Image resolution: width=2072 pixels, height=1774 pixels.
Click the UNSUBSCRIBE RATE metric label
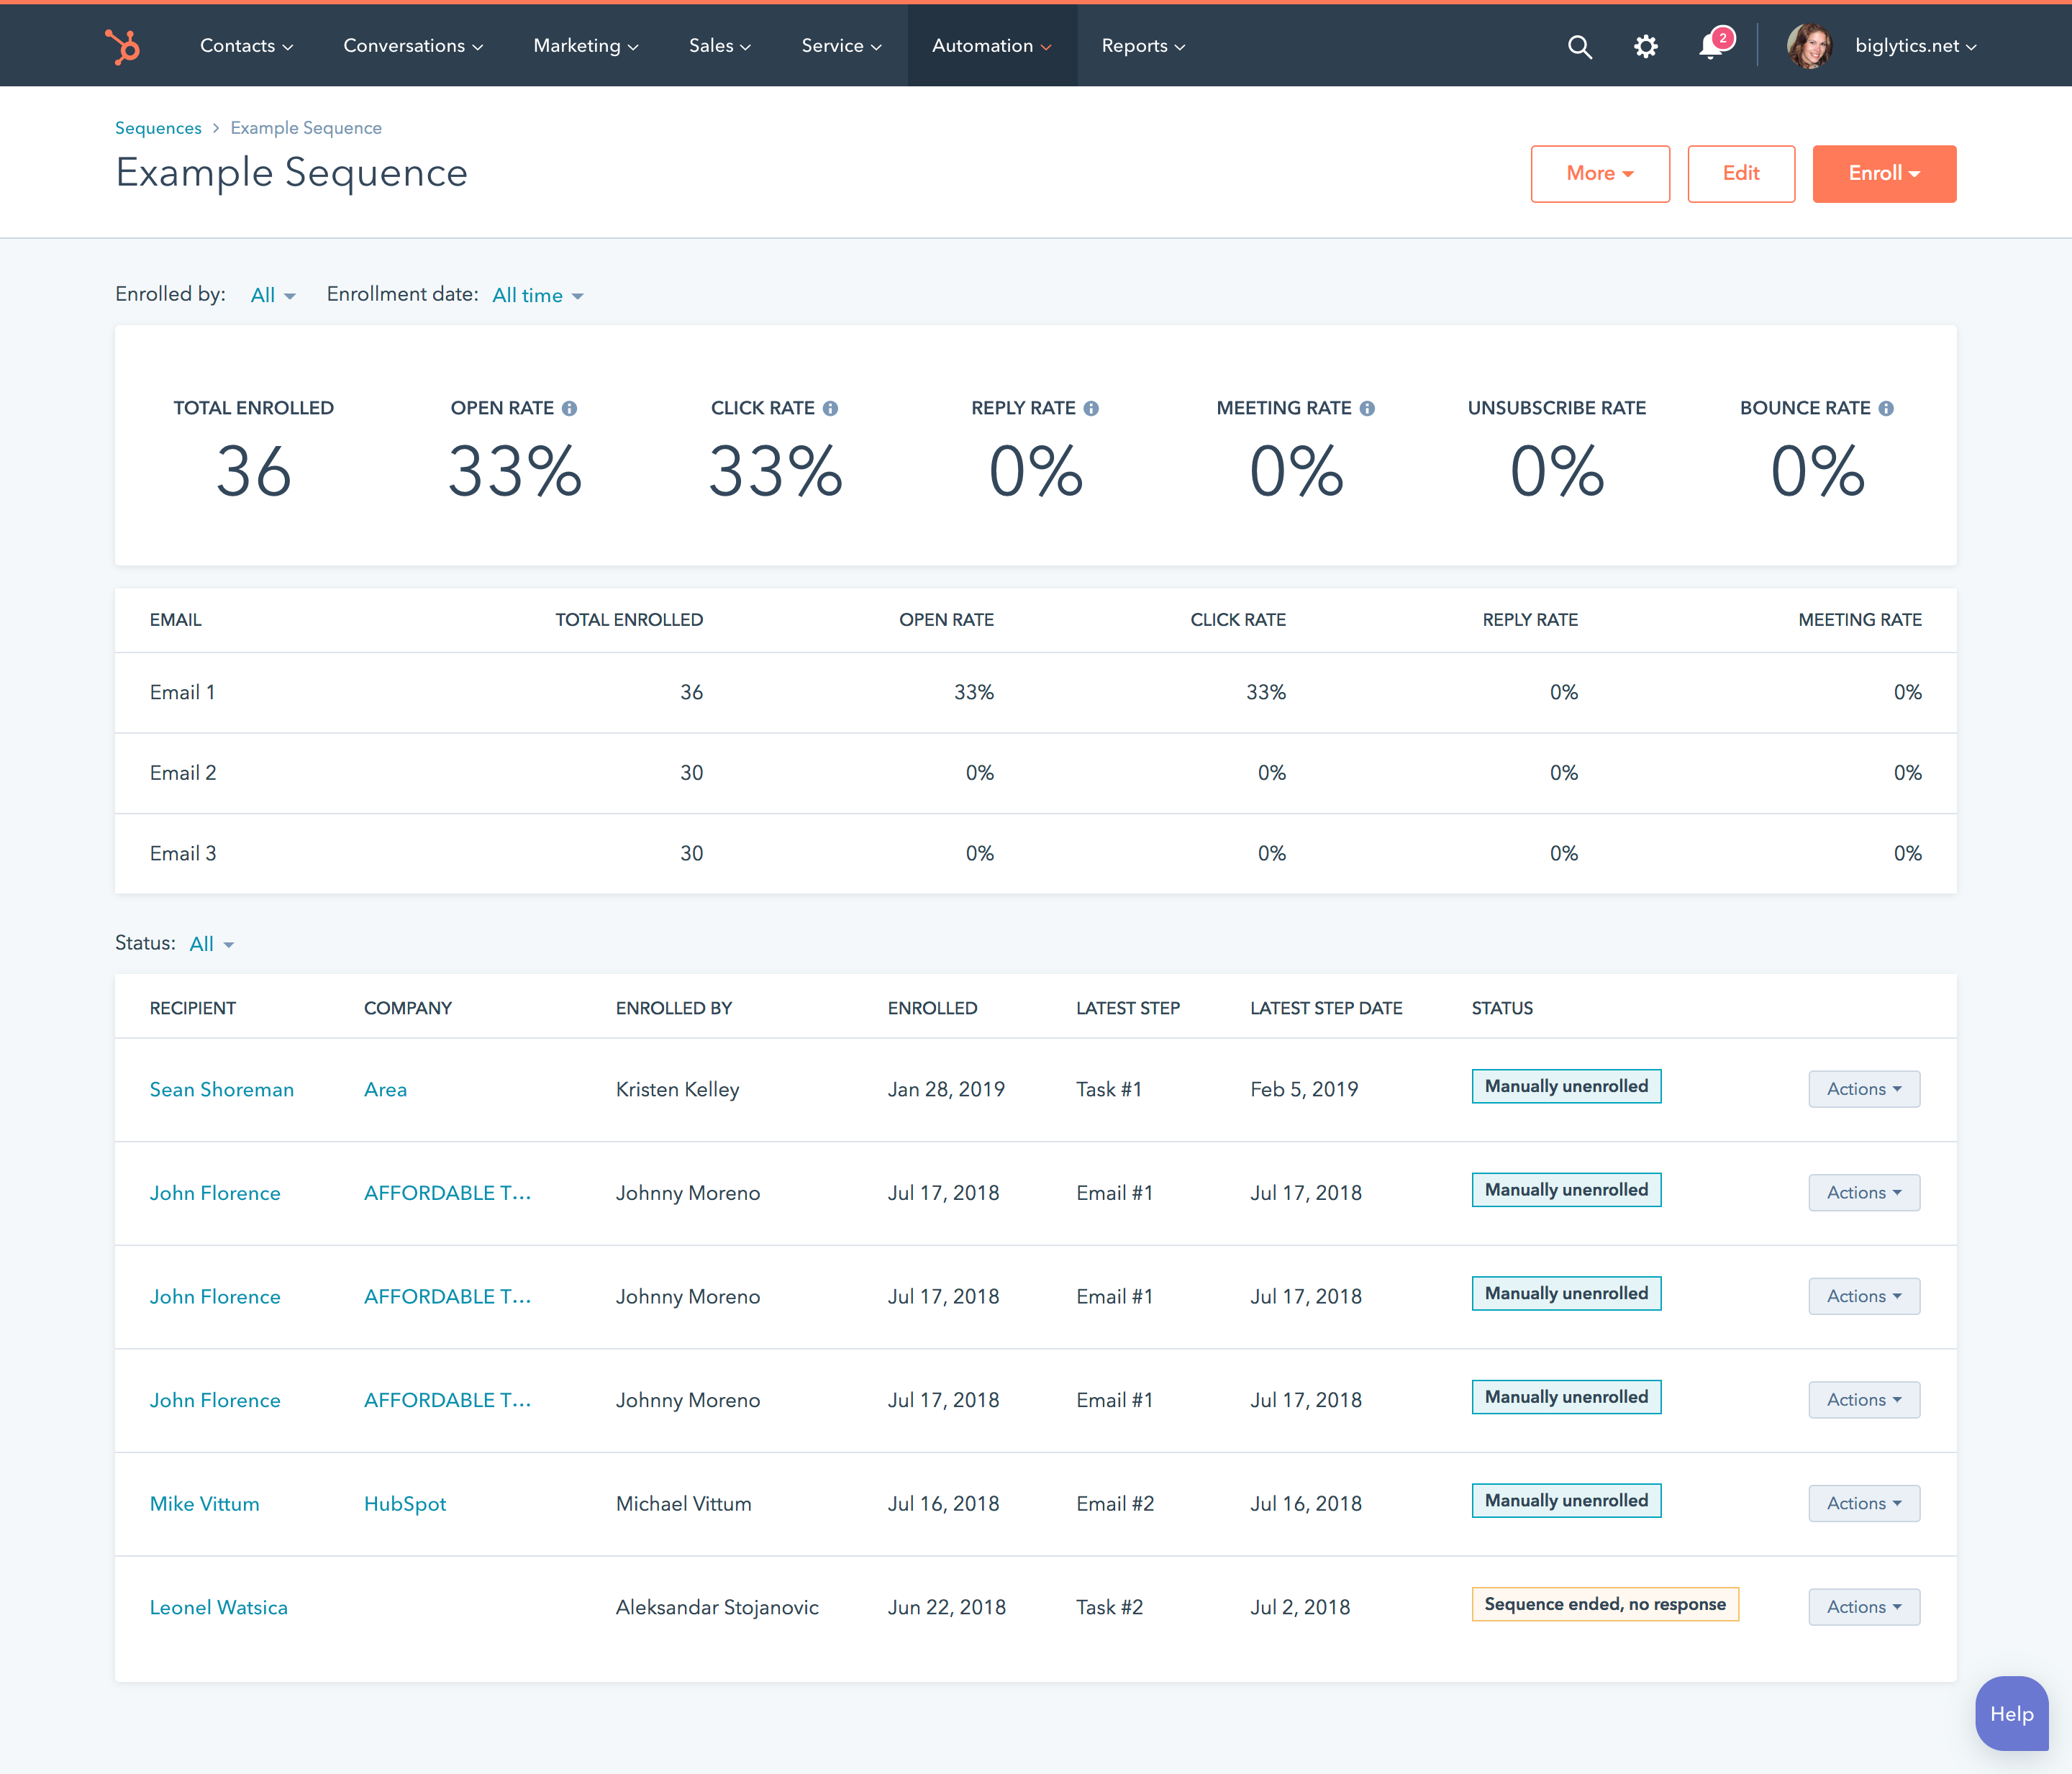(1557, 408)
